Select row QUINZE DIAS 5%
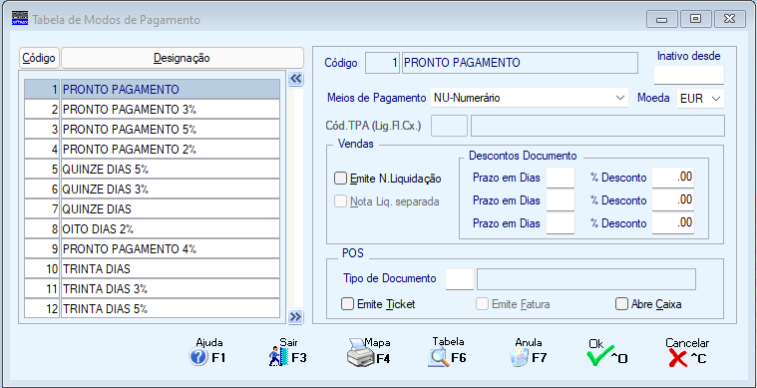 [152, 169]
